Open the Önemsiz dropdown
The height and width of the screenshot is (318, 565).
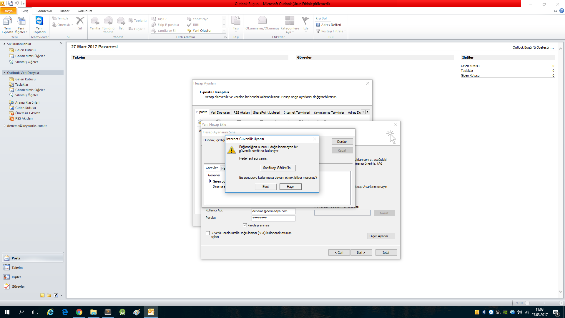click(x=62, y=25)
